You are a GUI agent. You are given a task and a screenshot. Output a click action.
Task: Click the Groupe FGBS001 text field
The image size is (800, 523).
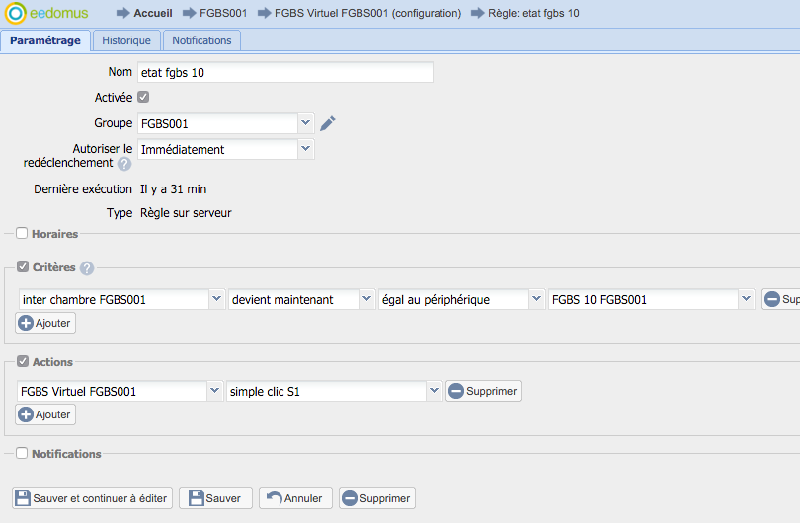coord(218,123)
